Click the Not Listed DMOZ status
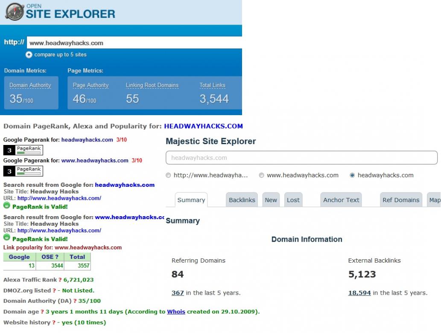Image resolution: width=441 pixels, height=333 pixels. [x=78, y=290]
